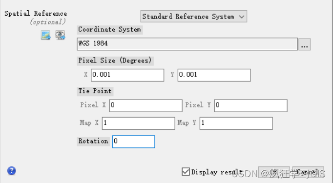Focus the Pixel Size X field

click(127, 75)
